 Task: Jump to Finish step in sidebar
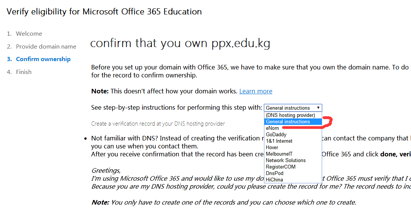tap(24, 72)
